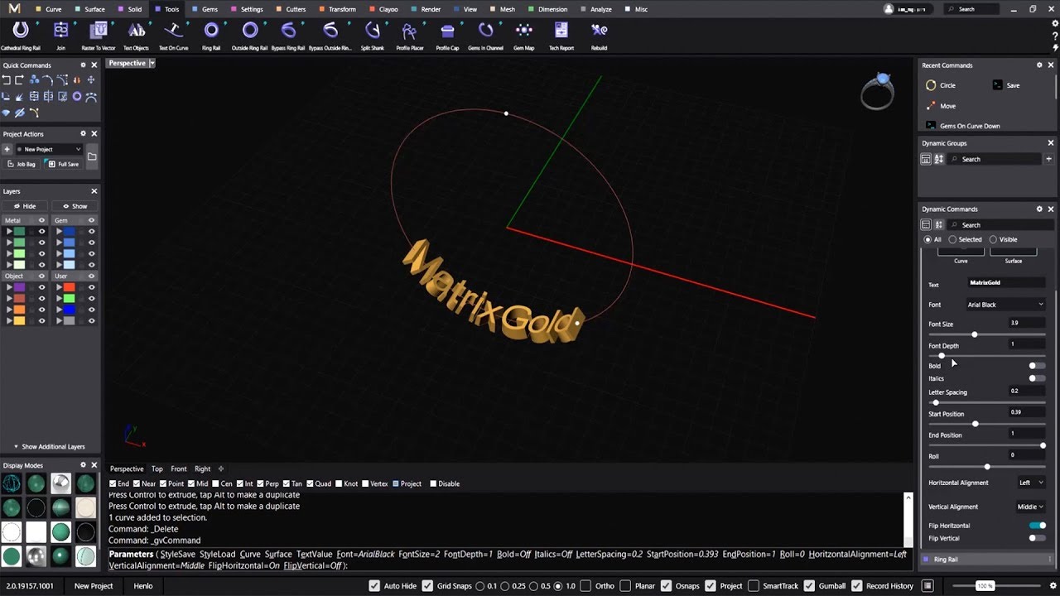Click the Profile Cap tool

(447, 35)
